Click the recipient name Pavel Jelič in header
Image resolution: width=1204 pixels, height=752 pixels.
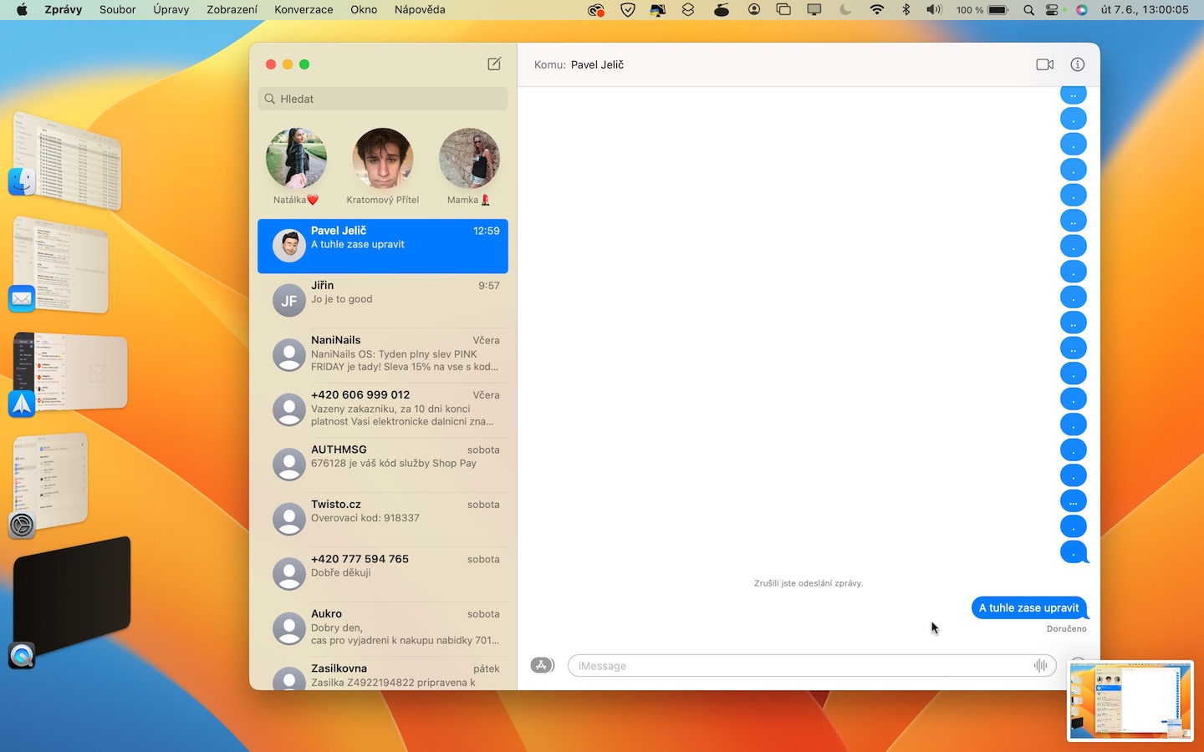597,64
